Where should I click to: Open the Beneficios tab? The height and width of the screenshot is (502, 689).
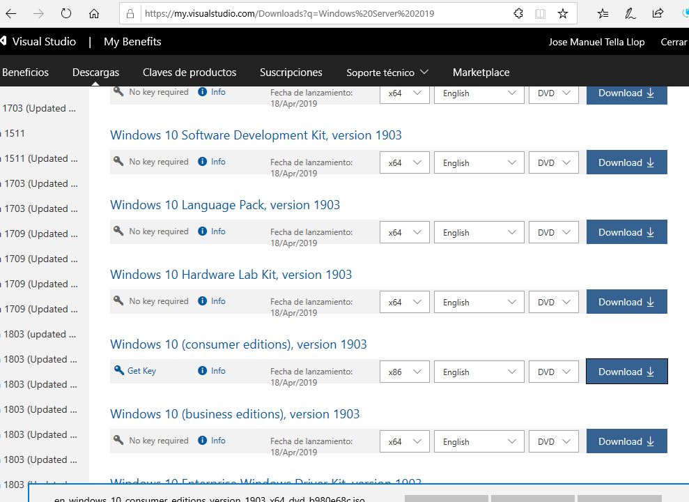(25, 73)
